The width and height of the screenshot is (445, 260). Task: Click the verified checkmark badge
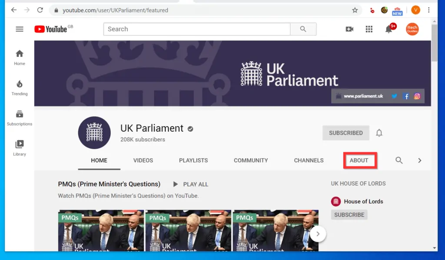[x=190, y=129]
